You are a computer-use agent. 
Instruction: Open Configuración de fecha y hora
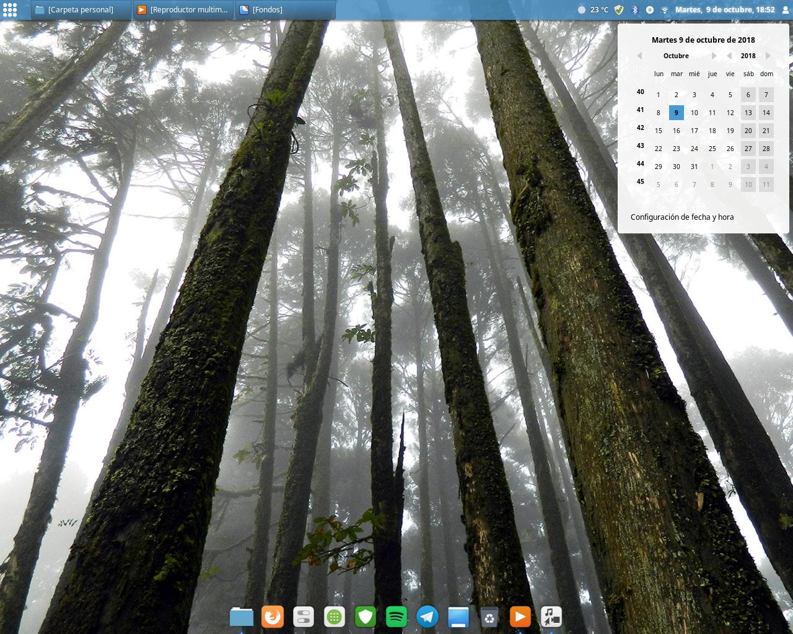tap(682, 217)
